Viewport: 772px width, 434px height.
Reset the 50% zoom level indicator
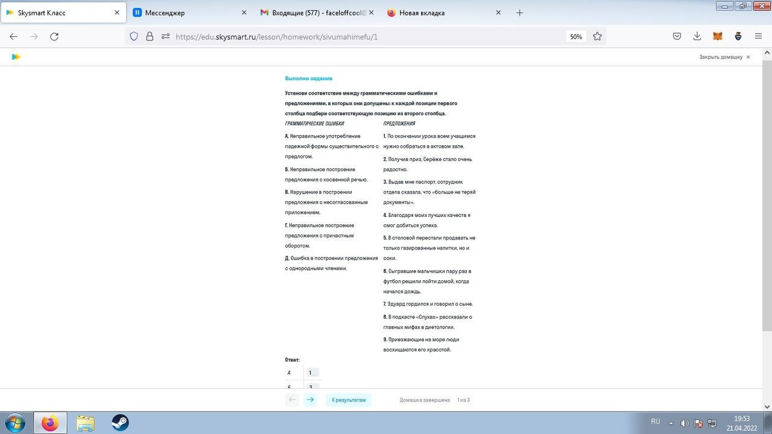point(576,36)
